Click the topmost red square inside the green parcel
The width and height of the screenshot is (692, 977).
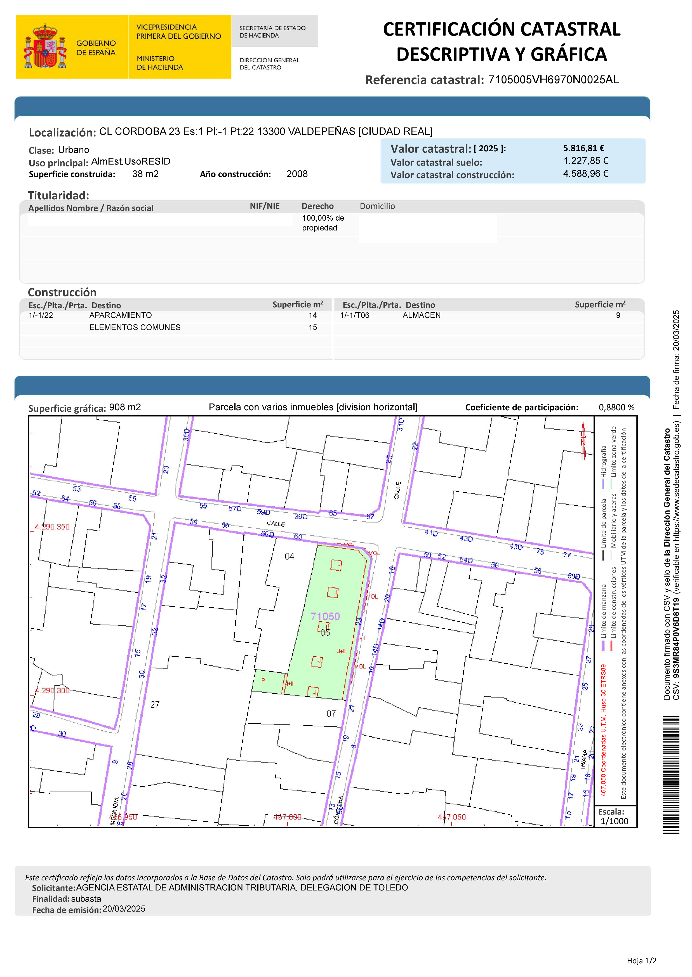[x=336, y=565]
